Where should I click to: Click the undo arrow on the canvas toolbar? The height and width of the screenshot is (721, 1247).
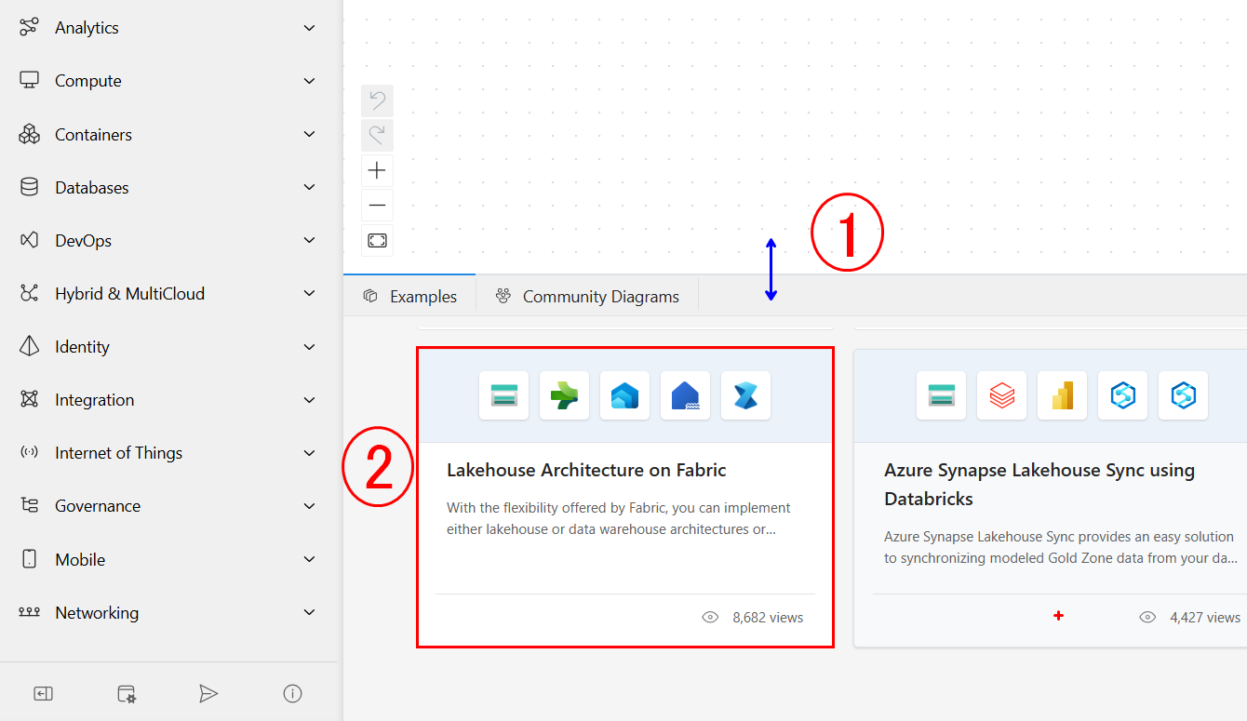[377, 100]
